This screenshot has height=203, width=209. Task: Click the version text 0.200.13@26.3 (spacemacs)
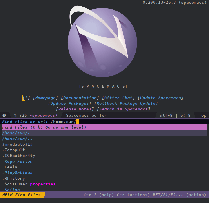click(x=175, y=2)
